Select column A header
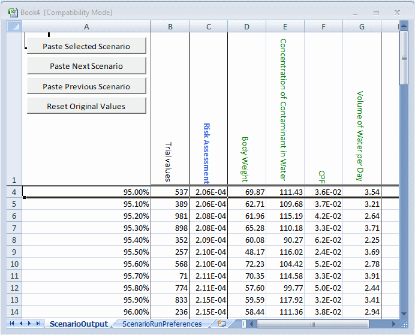This screenshot has height=335, width=415. pyautogui.click(x=86, y=26)
